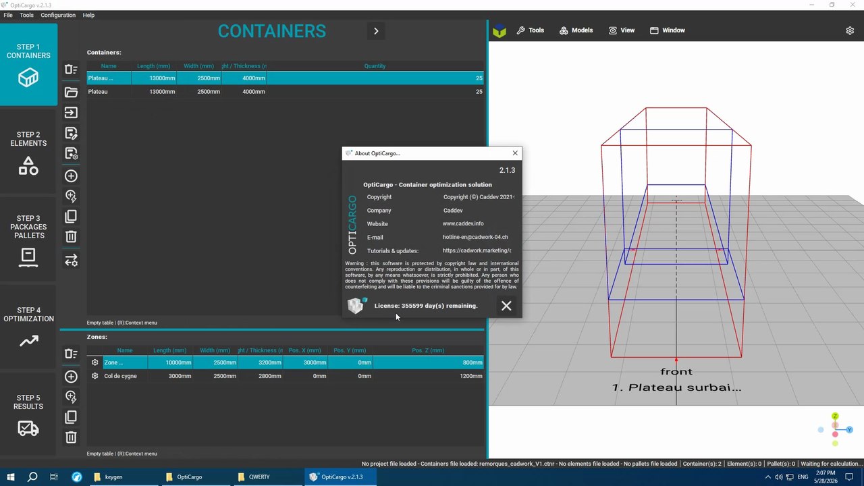Sort zones by the Pos. Y (mm) header
This screenshot has width=864, height=486.
coord(350,350)
